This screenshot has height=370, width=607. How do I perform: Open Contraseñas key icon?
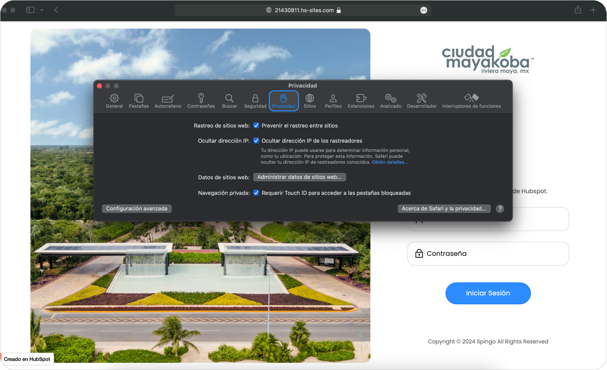point(201,101)
